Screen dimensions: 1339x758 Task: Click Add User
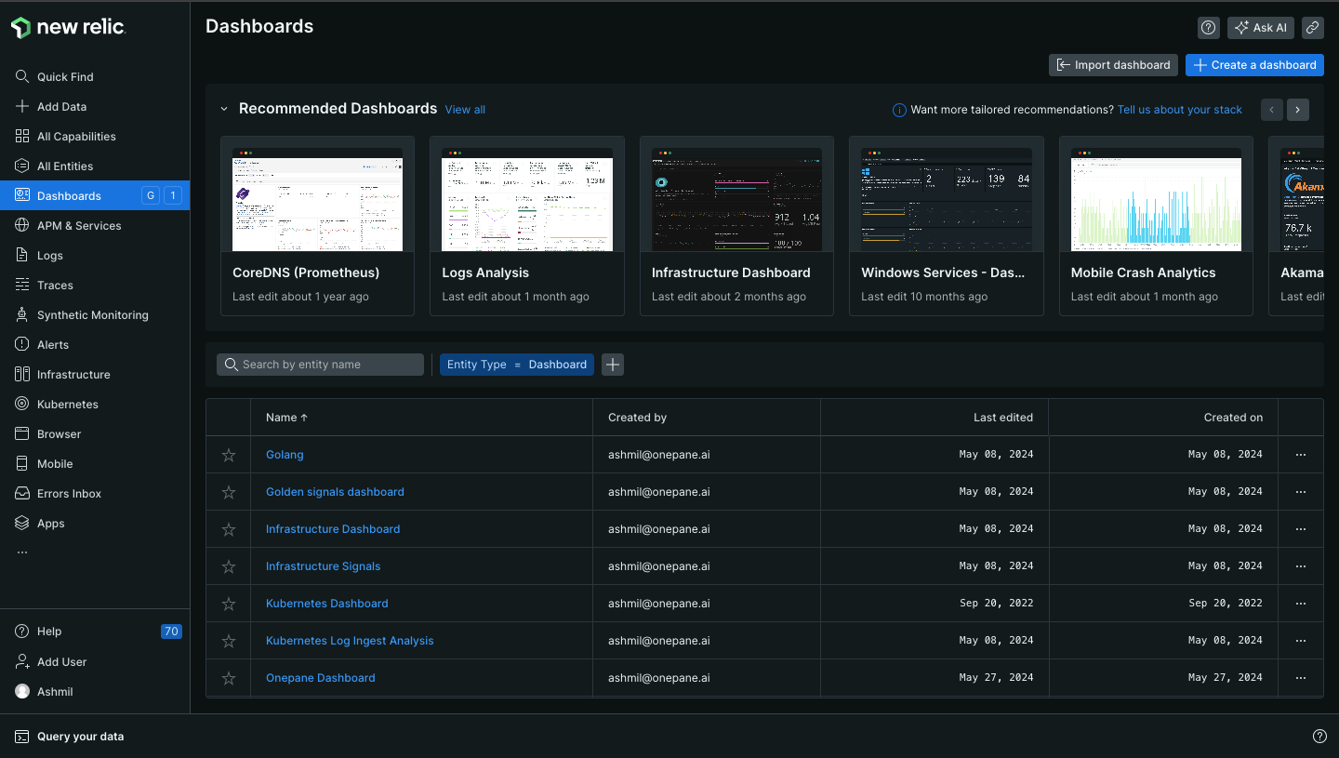(x=95, y=662)
